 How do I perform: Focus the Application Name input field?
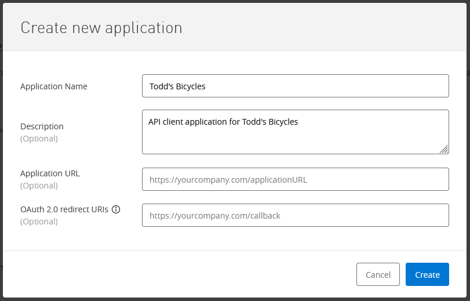[295, 86]
